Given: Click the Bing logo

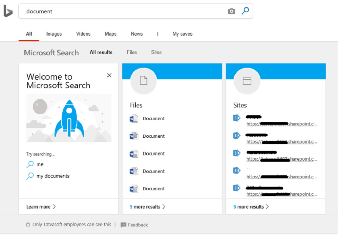Looking at the screenshot, I should click(x=8, y=11).
